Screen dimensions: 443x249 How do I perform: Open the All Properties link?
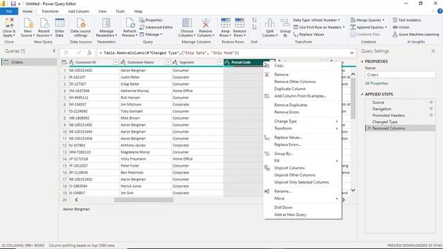click(377, 83)
